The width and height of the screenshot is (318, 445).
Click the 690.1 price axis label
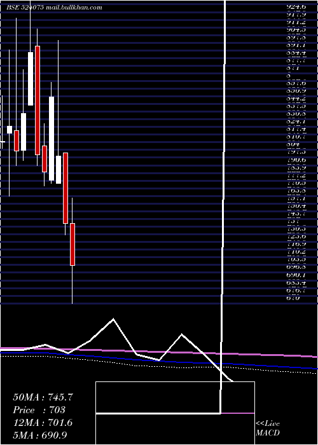click(296, 275)
